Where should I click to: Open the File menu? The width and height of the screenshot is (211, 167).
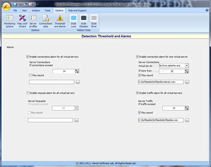(15, 11)
